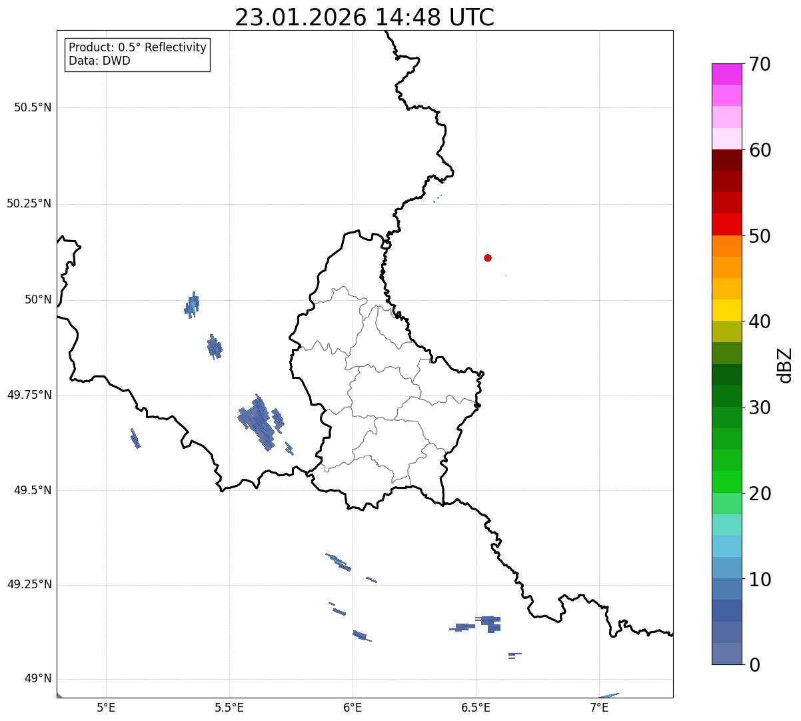Viewport: 801px width, 721px height.
Task: Click the '49.5°N' latitude label
Action: [33, 490]
